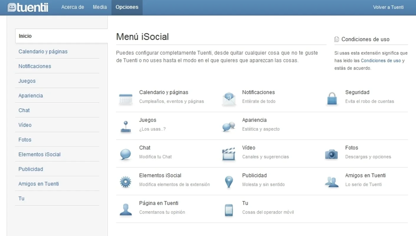Select Amigos en Tuenti in the sidebar

(x=38, y=184)
